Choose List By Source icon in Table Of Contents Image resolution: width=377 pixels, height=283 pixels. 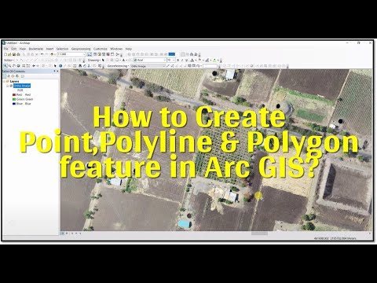click(x=9, y=76)
